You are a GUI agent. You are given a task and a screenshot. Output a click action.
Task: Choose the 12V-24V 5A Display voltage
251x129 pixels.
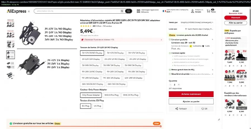pos(134,78)
